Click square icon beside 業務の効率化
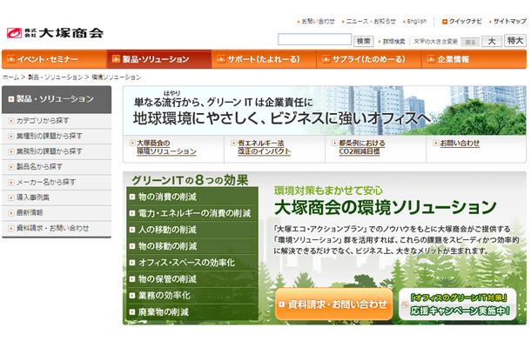This screenshot has height=348, width=531. tap(132, 296)
